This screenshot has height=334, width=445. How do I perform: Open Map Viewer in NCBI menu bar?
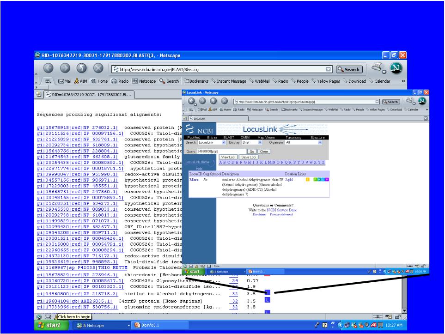coord(266,137)
